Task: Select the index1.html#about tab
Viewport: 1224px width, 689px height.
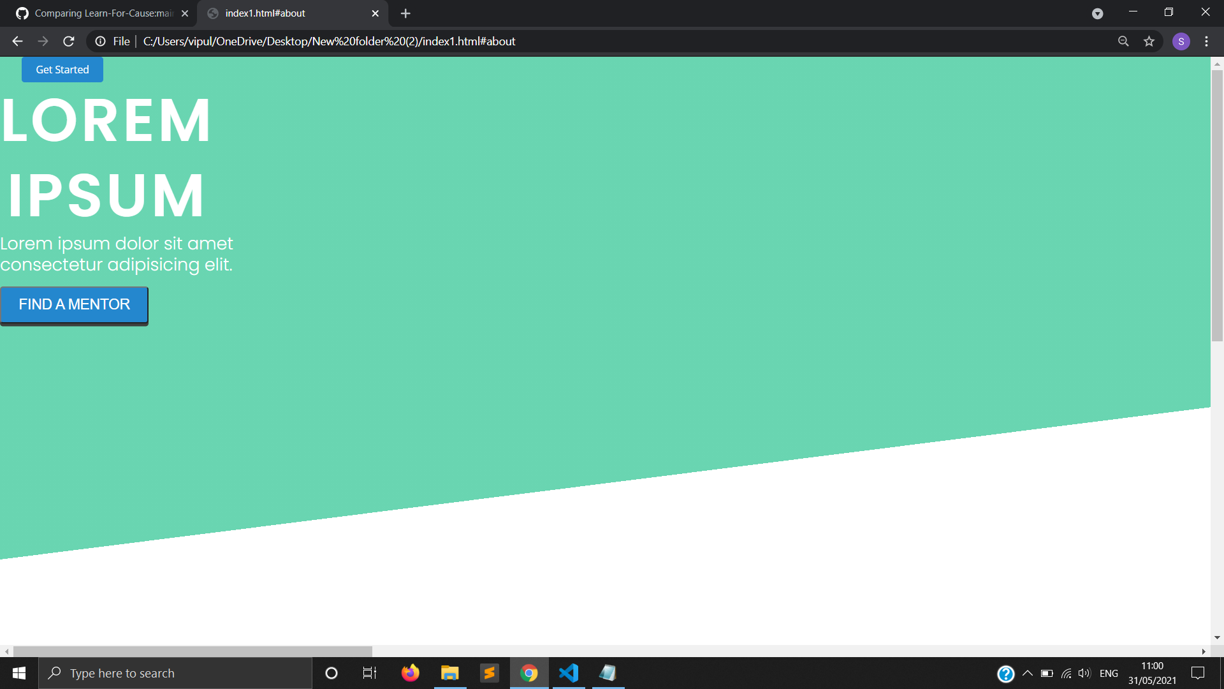Action: tap(280, 13)
